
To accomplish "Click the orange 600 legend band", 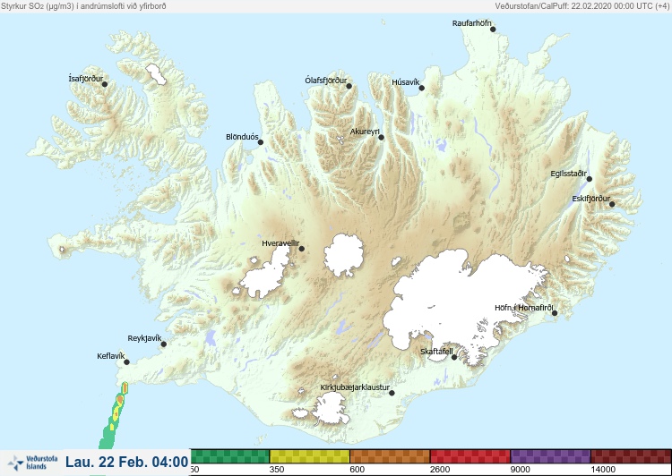I will (390, 456).
